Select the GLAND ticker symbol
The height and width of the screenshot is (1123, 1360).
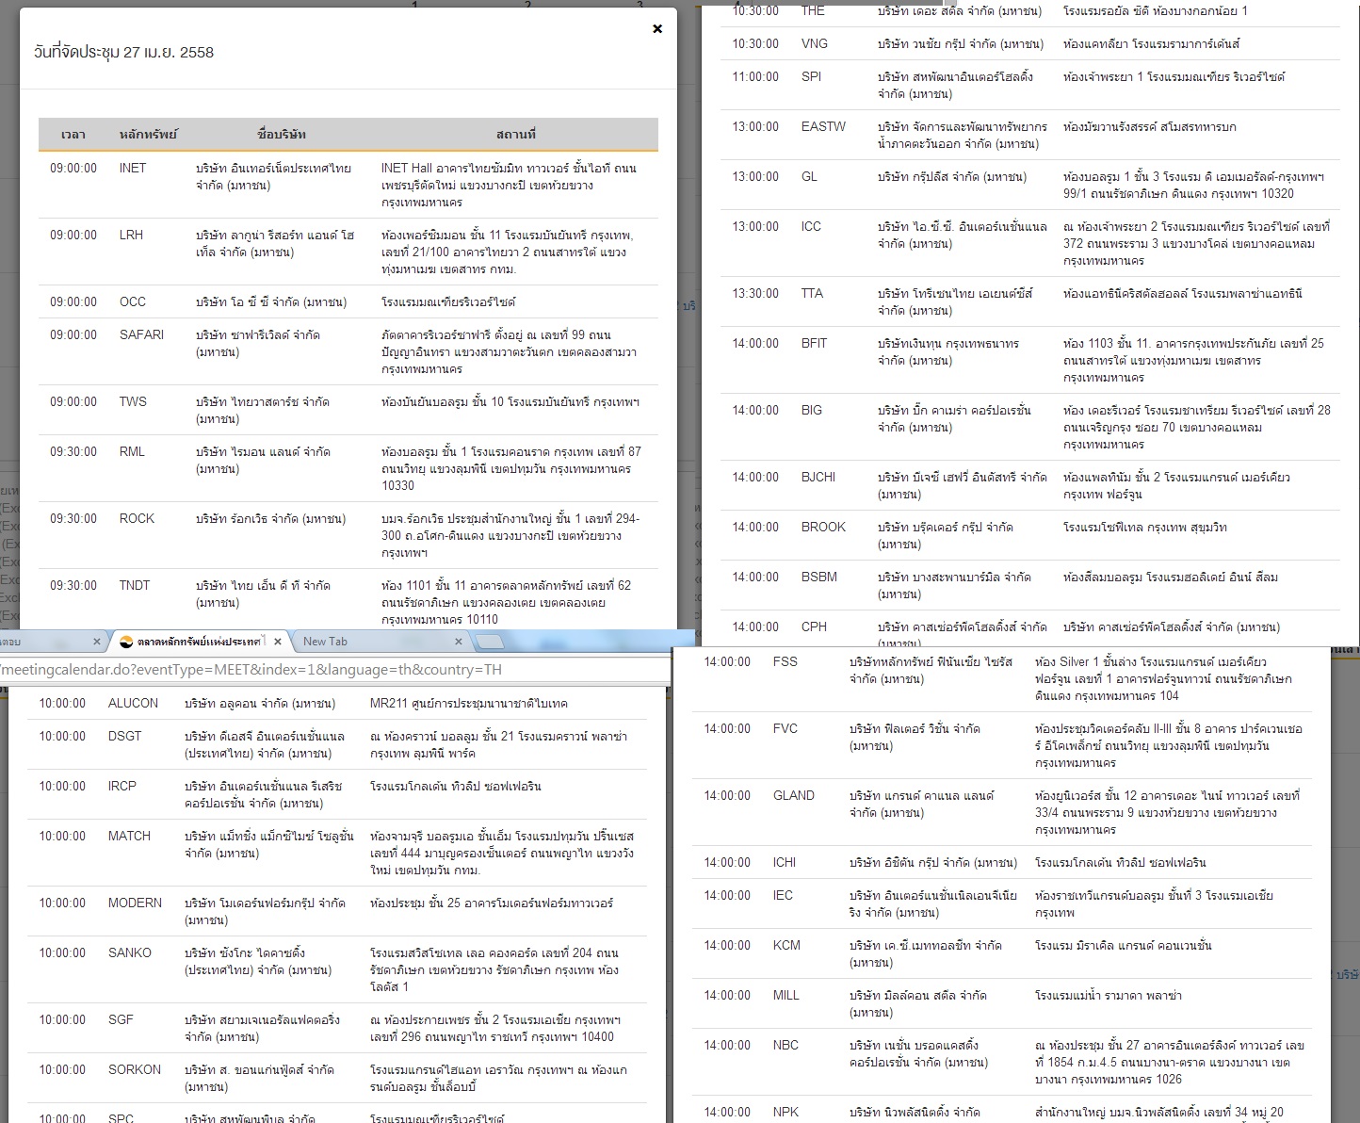click(x=793, y=796)
